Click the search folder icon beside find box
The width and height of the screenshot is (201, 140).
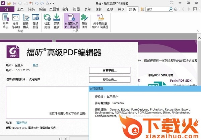coord(142,9)
